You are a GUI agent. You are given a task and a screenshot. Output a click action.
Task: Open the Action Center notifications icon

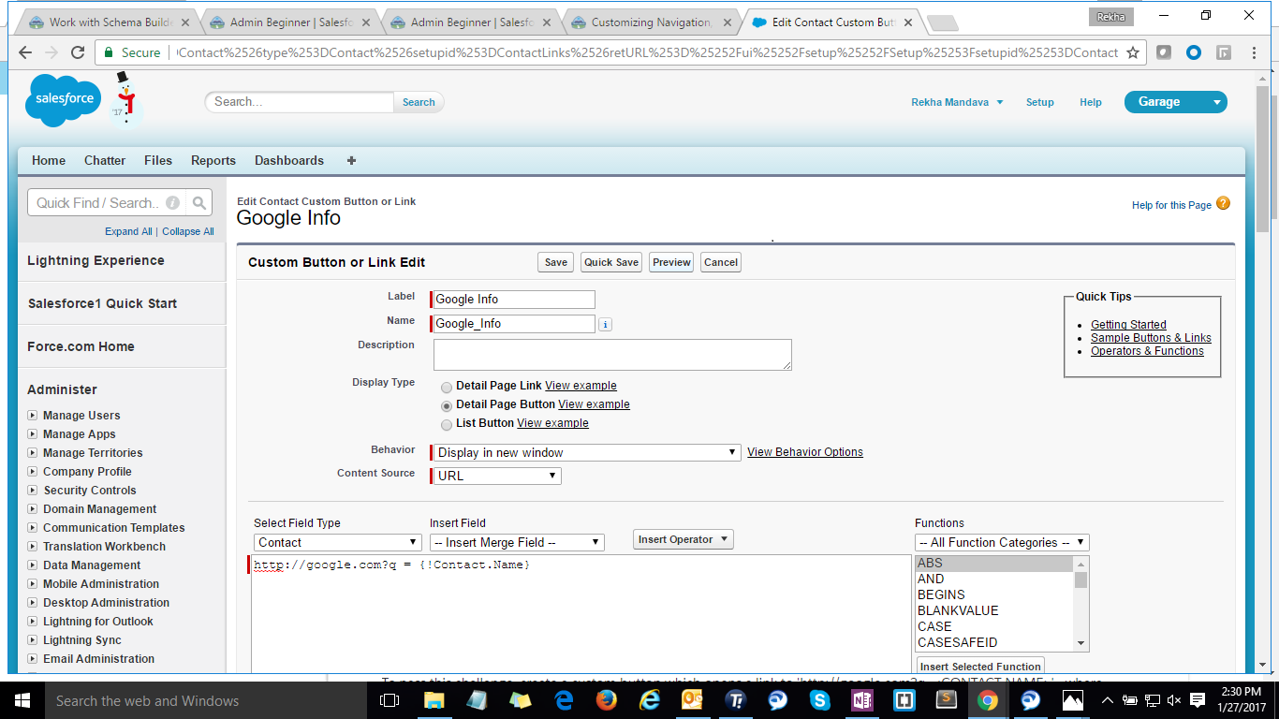[1196, 700]
